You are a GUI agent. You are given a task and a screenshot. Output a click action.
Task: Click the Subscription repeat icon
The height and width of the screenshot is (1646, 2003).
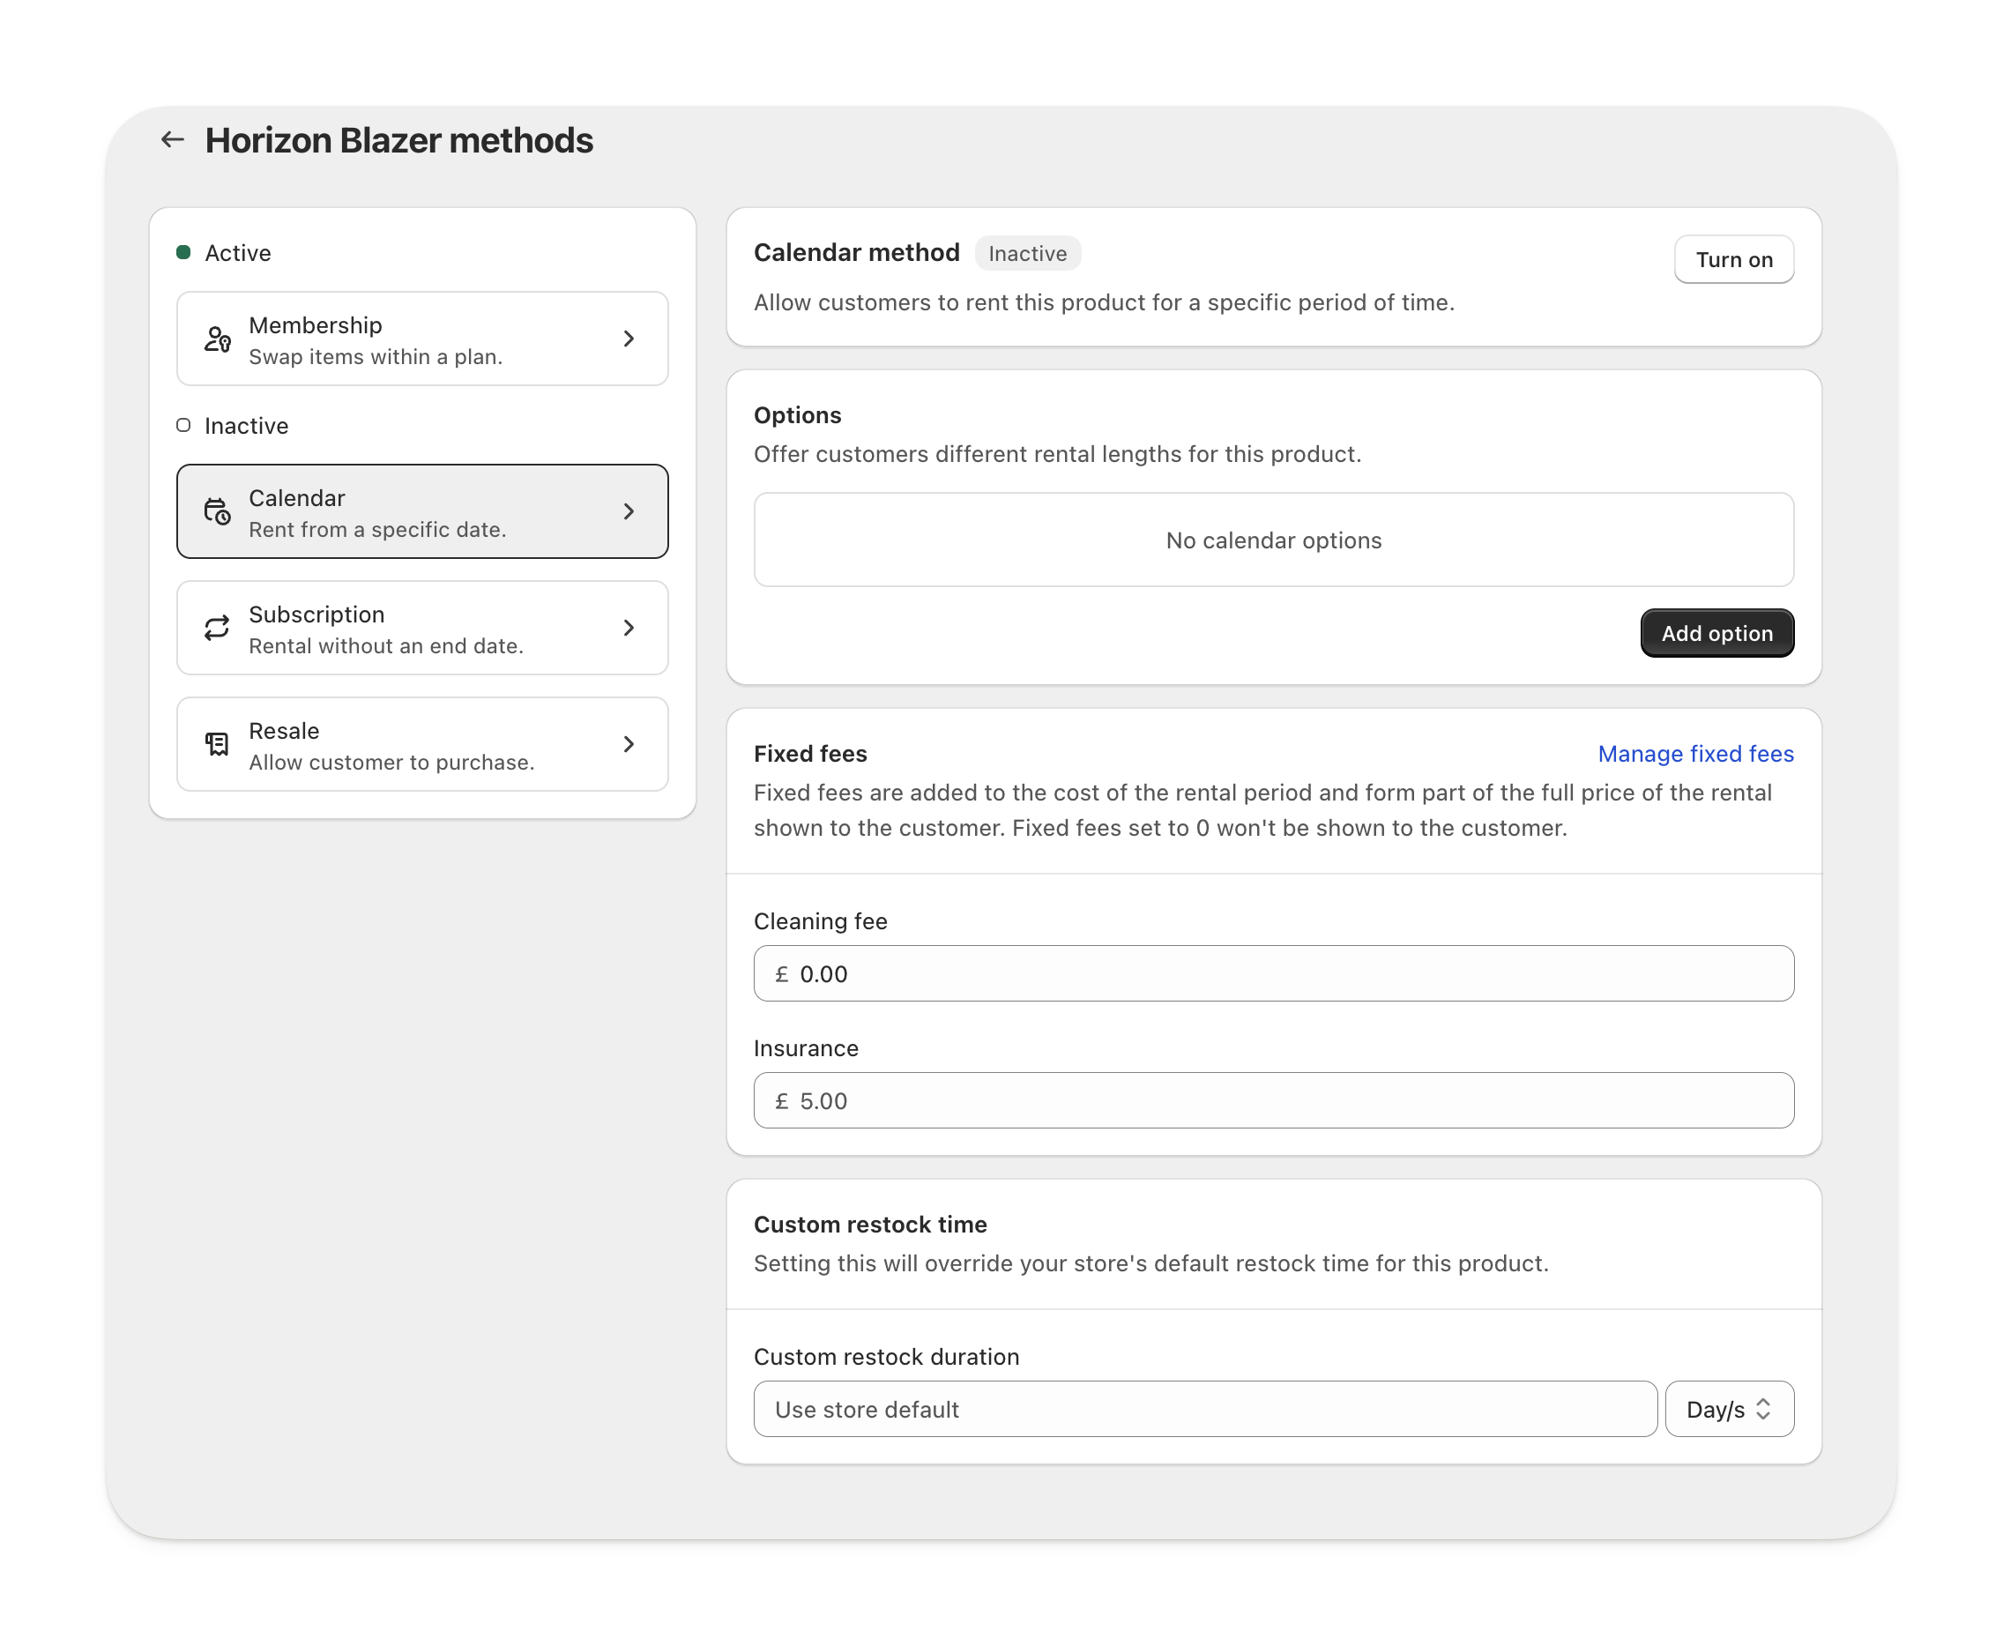(217, 628)
